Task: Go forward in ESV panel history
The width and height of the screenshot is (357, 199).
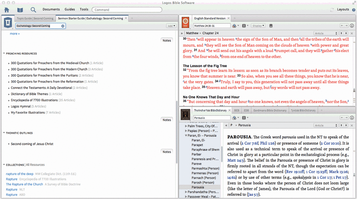Action: pyautogui.click(x=346, y=26)
